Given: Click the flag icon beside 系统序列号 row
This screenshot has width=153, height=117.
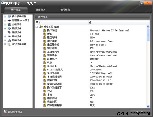Looking at the screenshot, I should (45, 52).
